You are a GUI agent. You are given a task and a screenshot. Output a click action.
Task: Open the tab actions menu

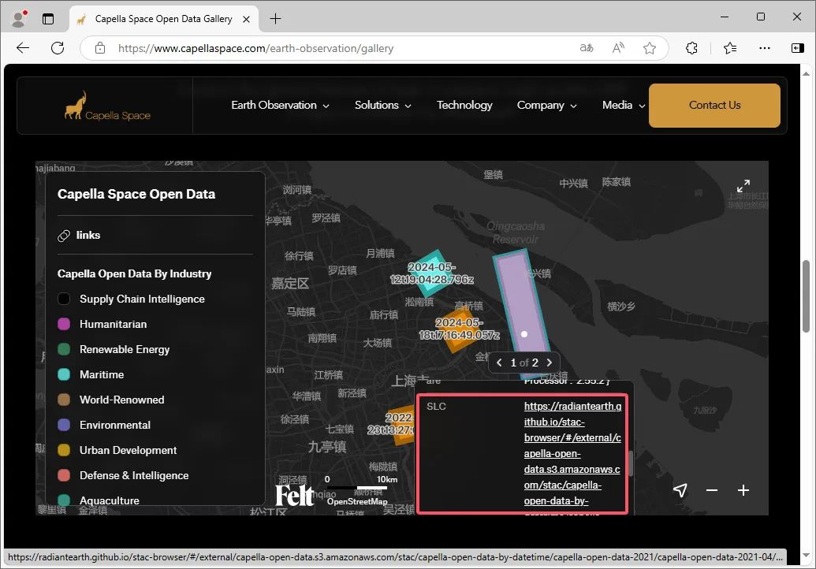coord(48,19)
